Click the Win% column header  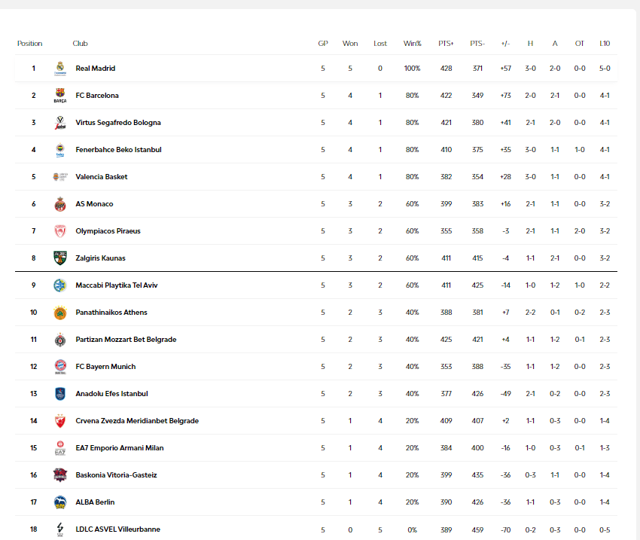(x=412, y=44)
